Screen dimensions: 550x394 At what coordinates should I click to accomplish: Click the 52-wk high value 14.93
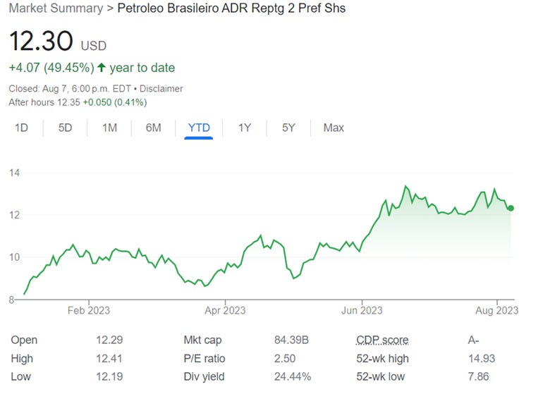pyautogui.click(x=482, y=359)
